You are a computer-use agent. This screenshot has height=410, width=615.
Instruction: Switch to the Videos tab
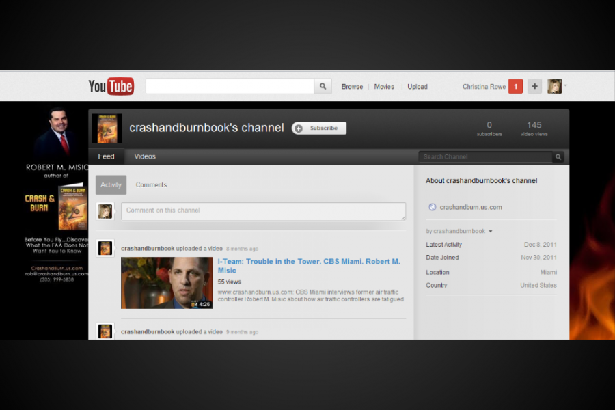(145, 156)
